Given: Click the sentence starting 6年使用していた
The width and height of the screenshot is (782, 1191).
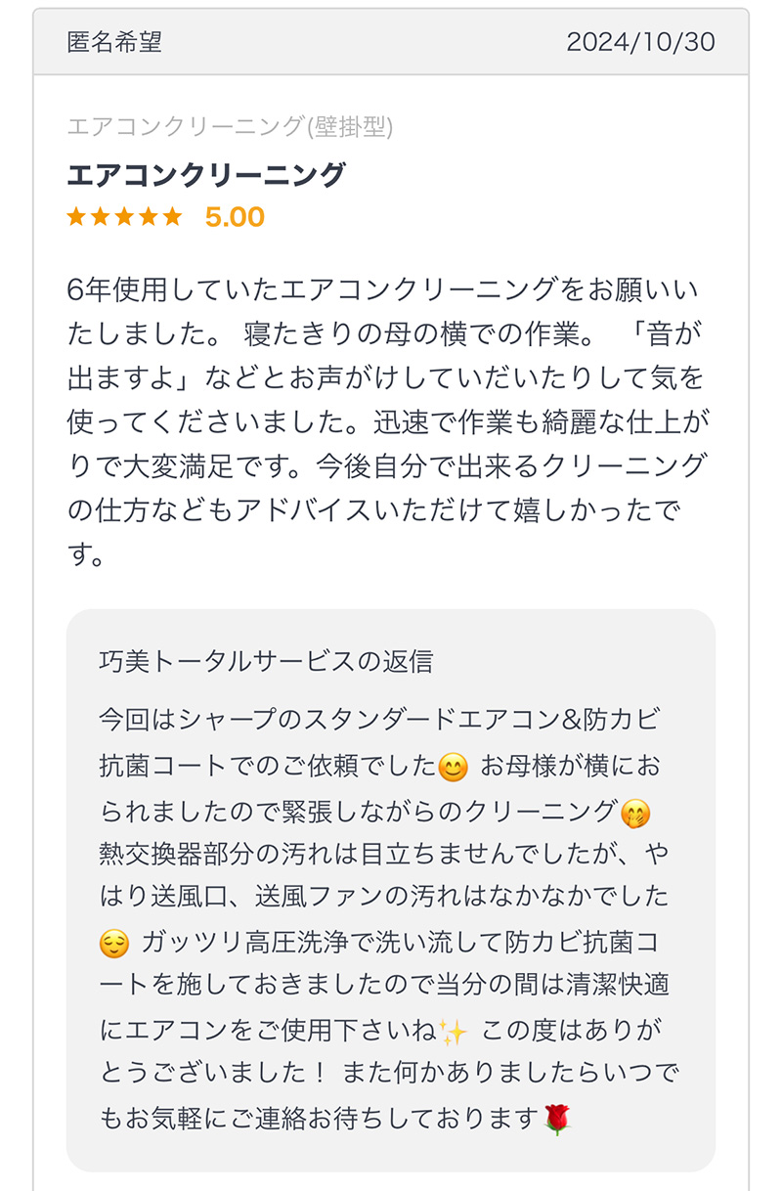Looking at the screenshot, I should (382, 312).
